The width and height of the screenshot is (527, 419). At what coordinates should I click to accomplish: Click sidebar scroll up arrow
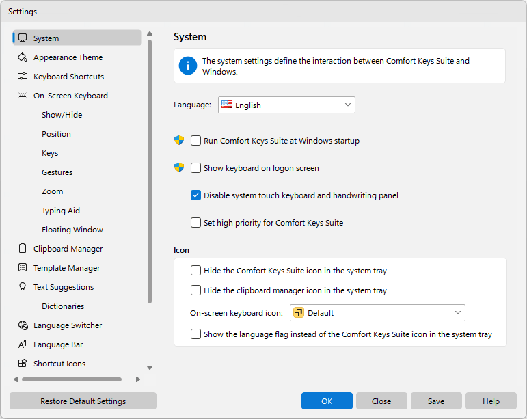150,33
